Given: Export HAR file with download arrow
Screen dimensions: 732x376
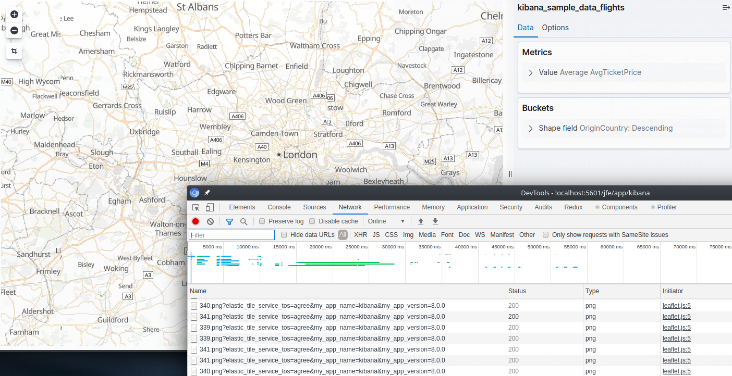Looking at the screenshot, I should 435,221.
